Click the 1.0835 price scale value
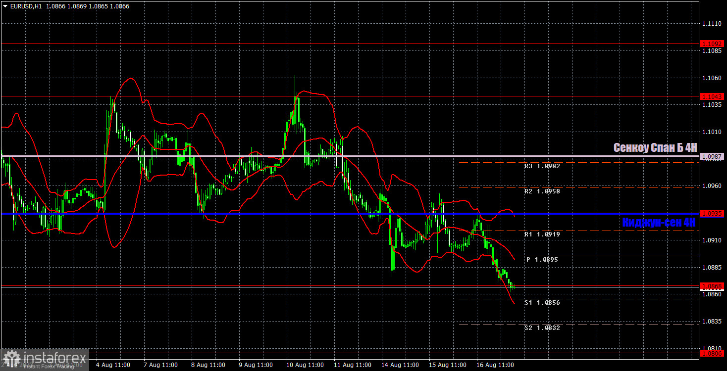 click(712, 322)
